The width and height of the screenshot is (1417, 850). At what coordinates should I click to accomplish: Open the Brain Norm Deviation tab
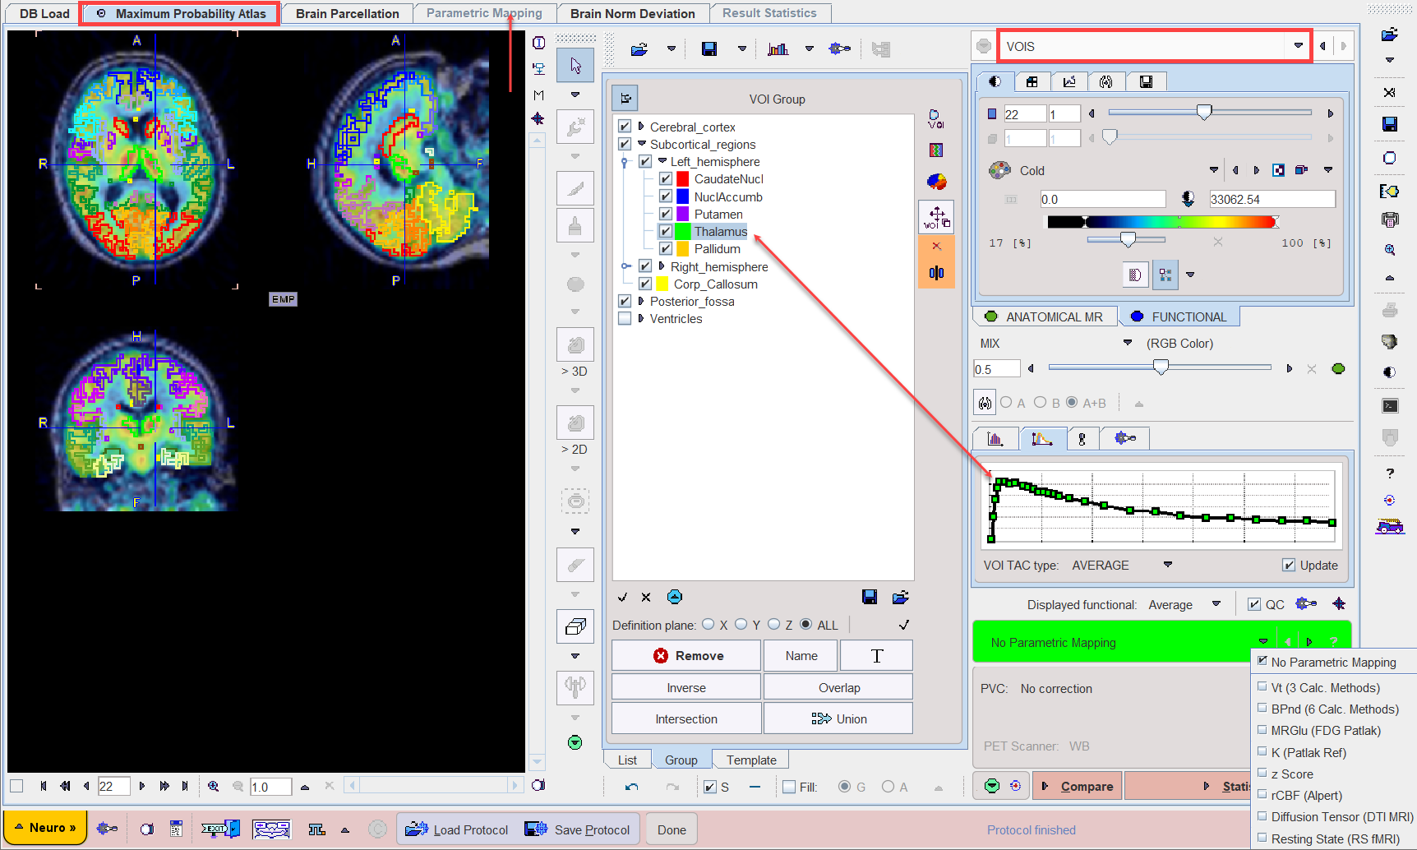click(633, 13)
